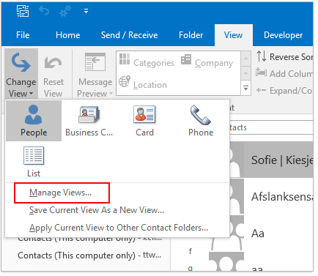Click the send/receive all folders quick icon
This screenshot has width=318, height=276.
(x=65, y=11)
